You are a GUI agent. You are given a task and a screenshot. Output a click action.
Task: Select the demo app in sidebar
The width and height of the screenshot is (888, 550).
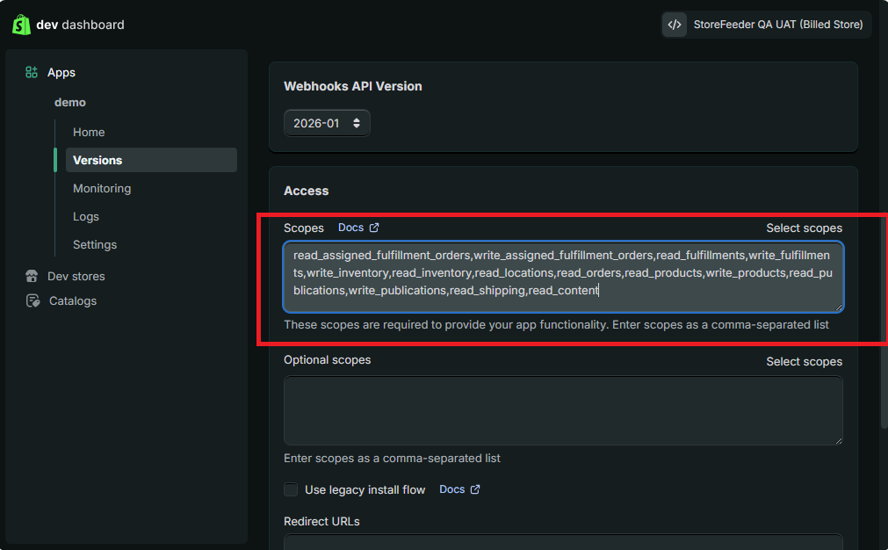[70, 102]
